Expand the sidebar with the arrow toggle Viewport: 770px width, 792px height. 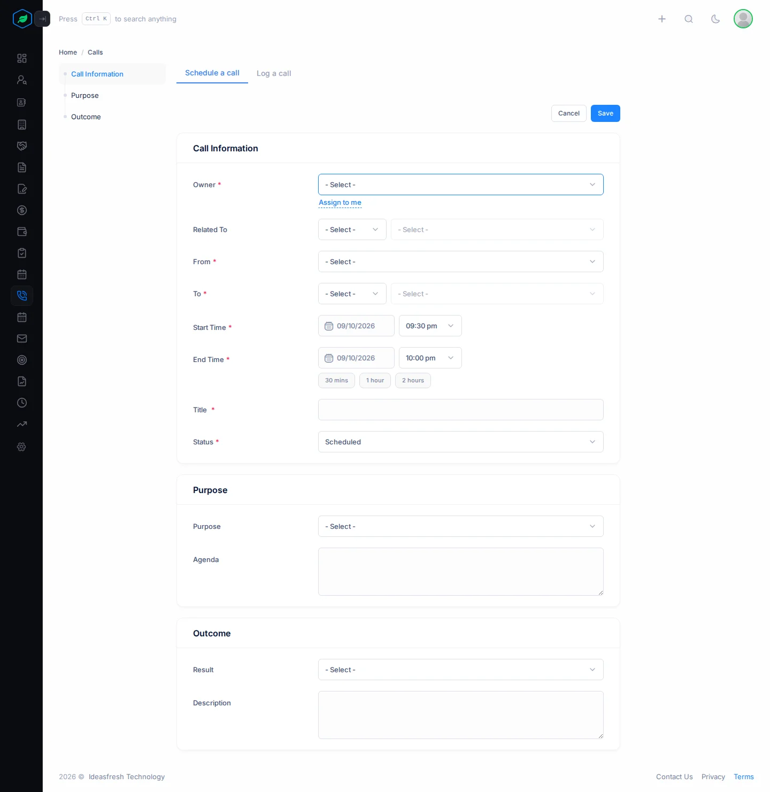point(42,19)
